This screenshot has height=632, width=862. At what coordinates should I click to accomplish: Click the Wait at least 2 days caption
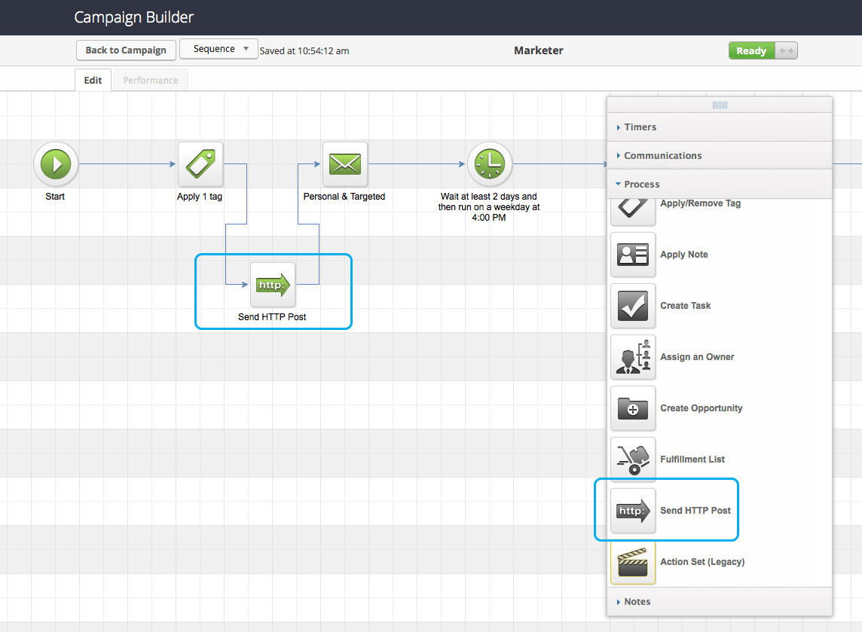pyautogui.click(x=489, y=207)
